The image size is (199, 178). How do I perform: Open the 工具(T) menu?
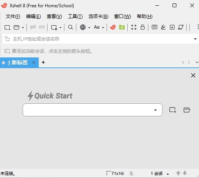[x=75, y=16]
